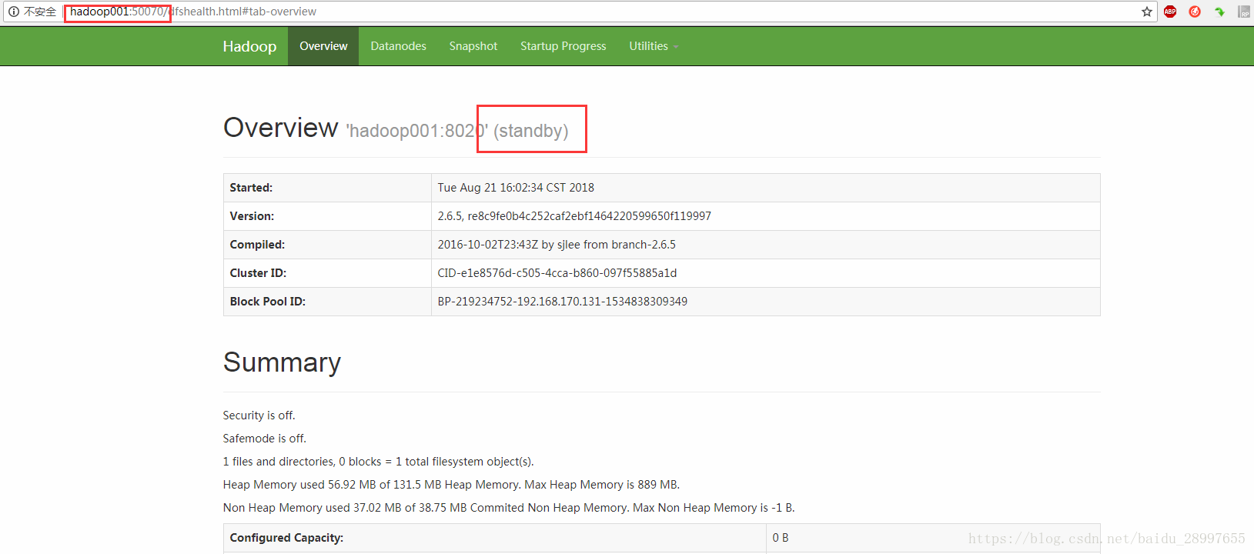
Task: Select the compiled value by sjlee from branch-2.6.5
Action: point(557,245)
